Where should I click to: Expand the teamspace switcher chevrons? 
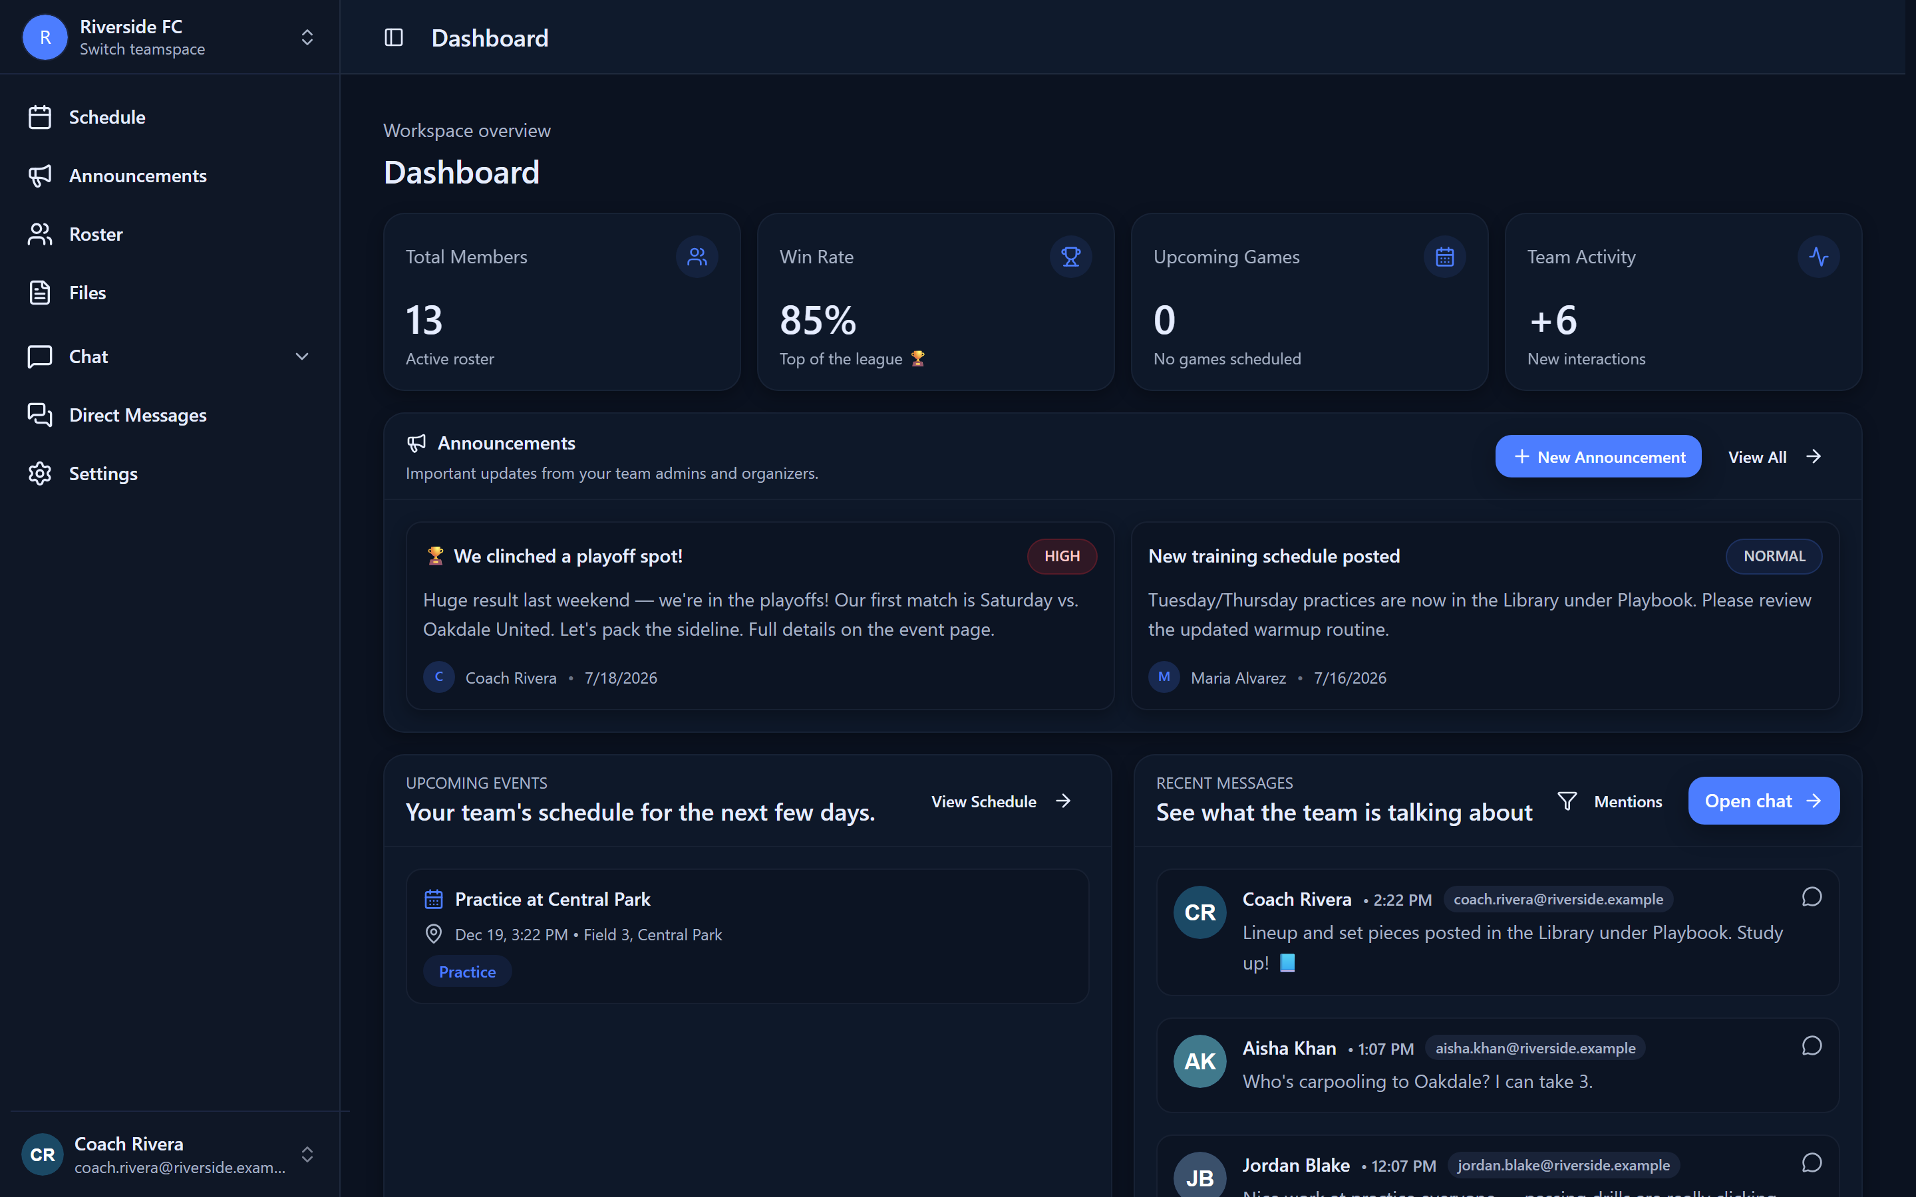pos(307,37)
